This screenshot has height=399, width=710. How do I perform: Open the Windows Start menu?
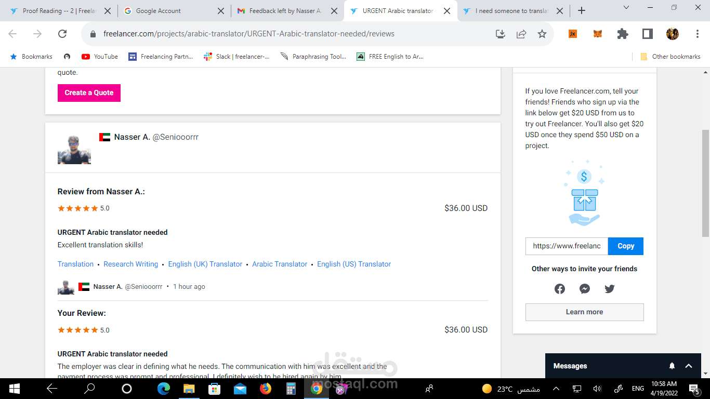tap(14, 388)
